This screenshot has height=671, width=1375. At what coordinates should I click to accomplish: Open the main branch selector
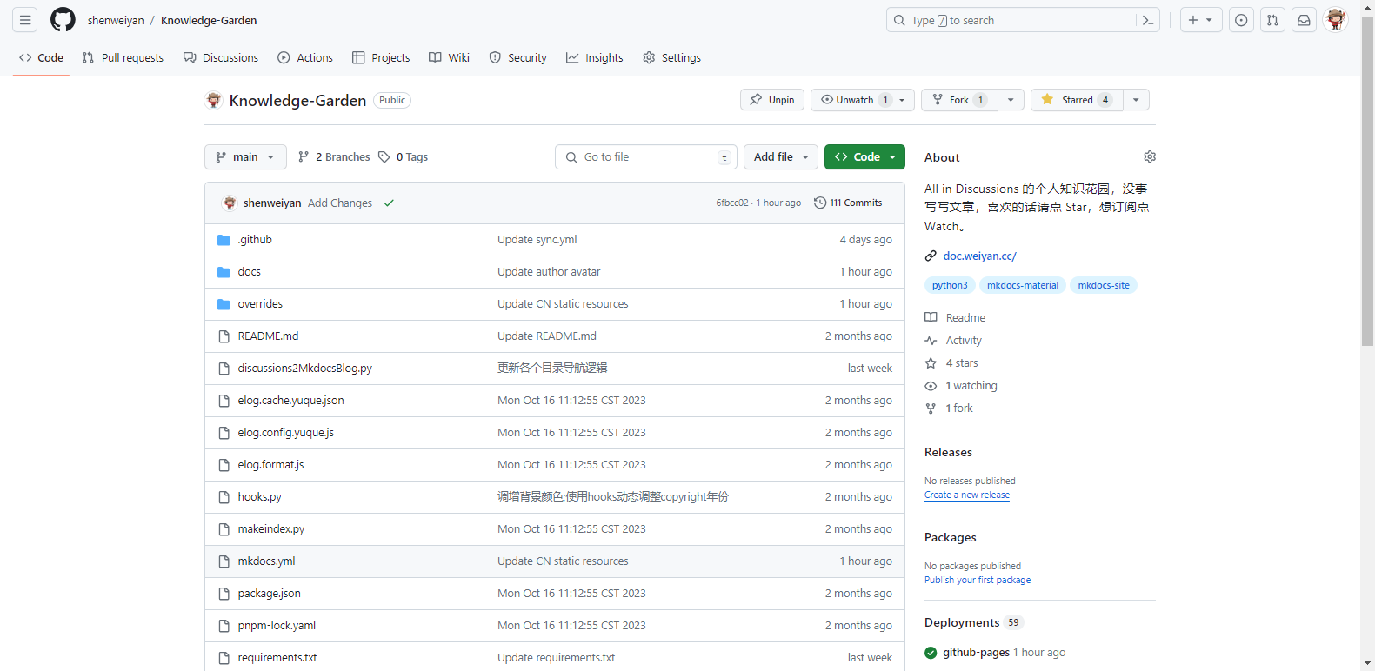tap(245, 157)
